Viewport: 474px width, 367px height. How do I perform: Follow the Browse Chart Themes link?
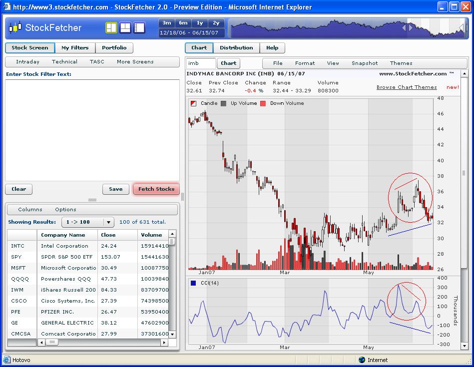[407, 87]
